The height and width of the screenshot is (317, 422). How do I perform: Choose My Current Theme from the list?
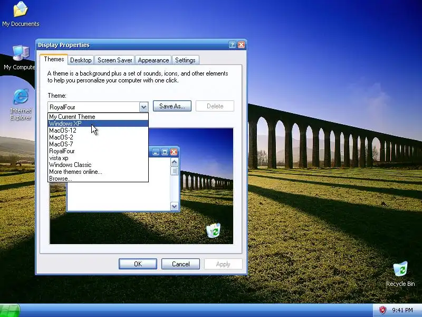pyautogui.click(x=98, y=117)
